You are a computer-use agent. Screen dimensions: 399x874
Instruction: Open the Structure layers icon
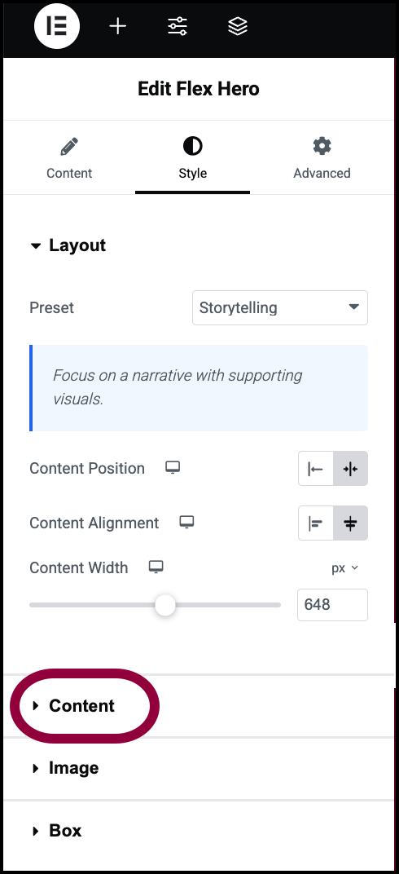238,26
